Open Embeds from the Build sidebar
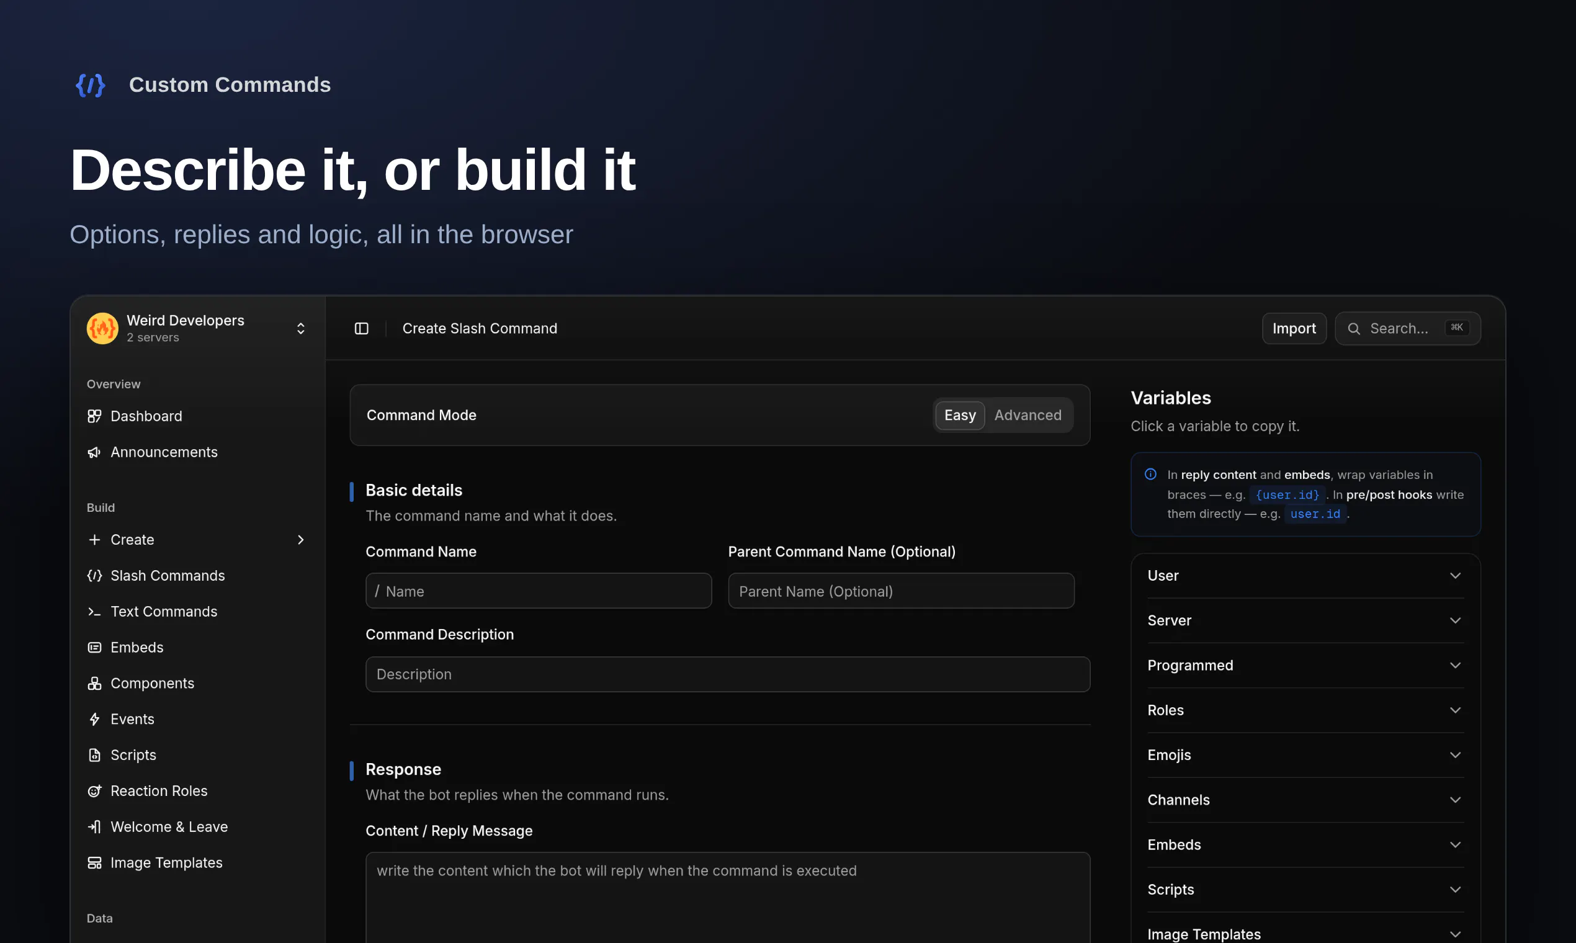 click(x=198, y=647)
